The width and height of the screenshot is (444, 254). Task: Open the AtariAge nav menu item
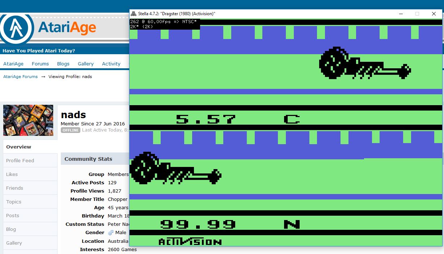coord(13,64)
